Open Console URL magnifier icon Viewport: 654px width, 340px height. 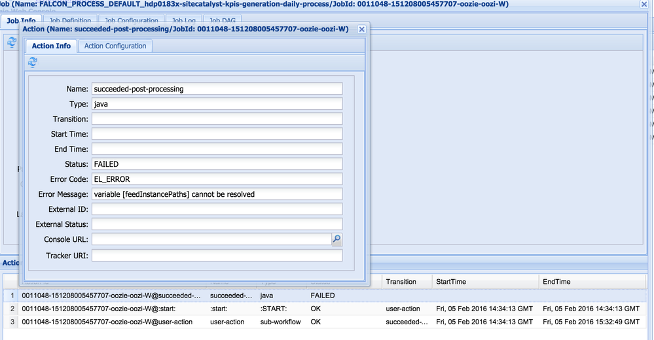click(336, 239)
